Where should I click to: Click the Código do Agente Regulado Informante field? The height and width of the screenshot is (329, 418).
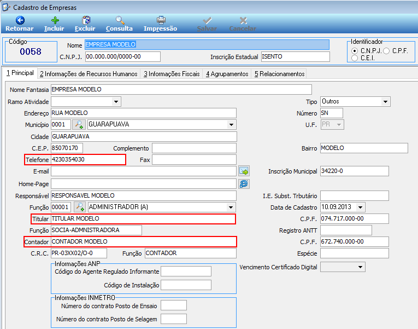[x=186, y=272]
